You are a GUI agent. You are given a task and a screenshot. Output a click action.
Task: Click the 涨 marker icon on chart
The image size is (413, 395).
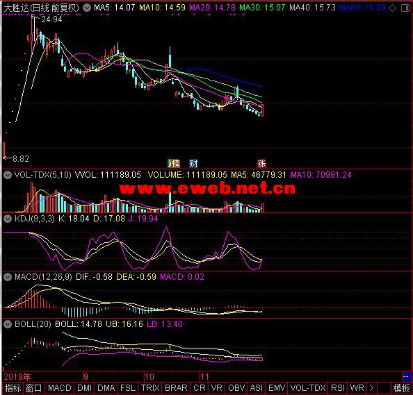[261, 163]
